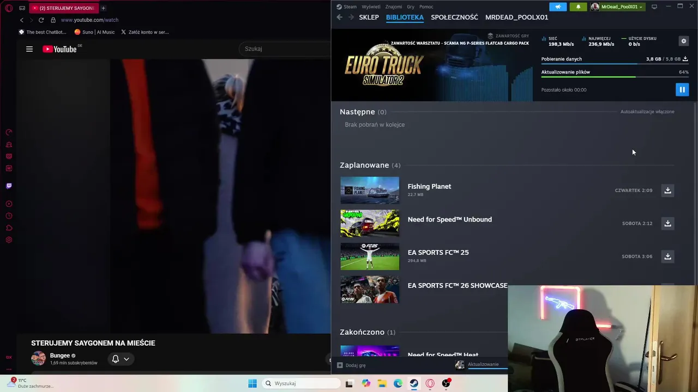Open the Znajomi menu
The image size is (698, 392).
tap(393, 7)
